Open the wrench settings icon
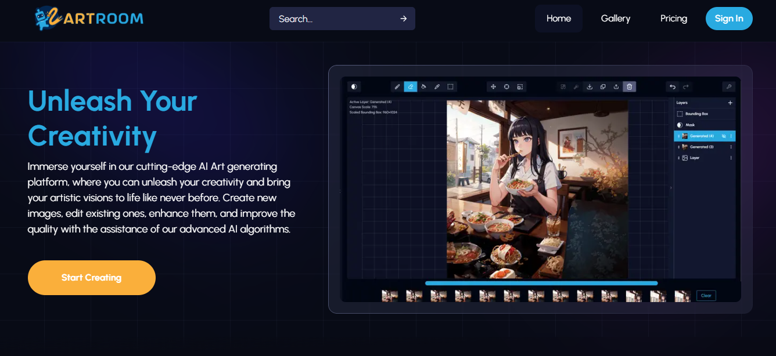 728,86
